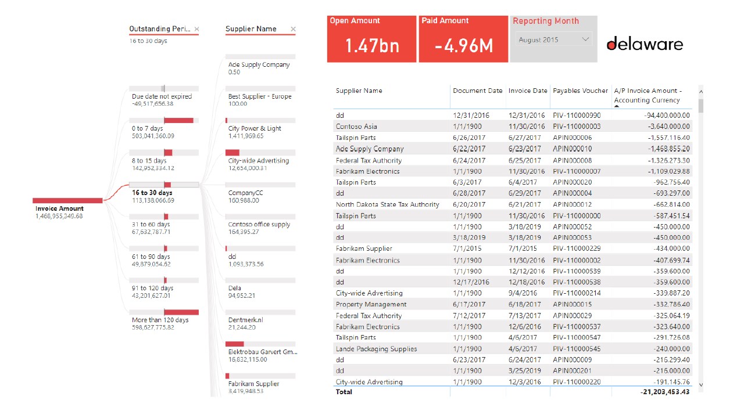
Task: Click the table's vertical scrollbar thumb
Action: click(x=700, y=106)
